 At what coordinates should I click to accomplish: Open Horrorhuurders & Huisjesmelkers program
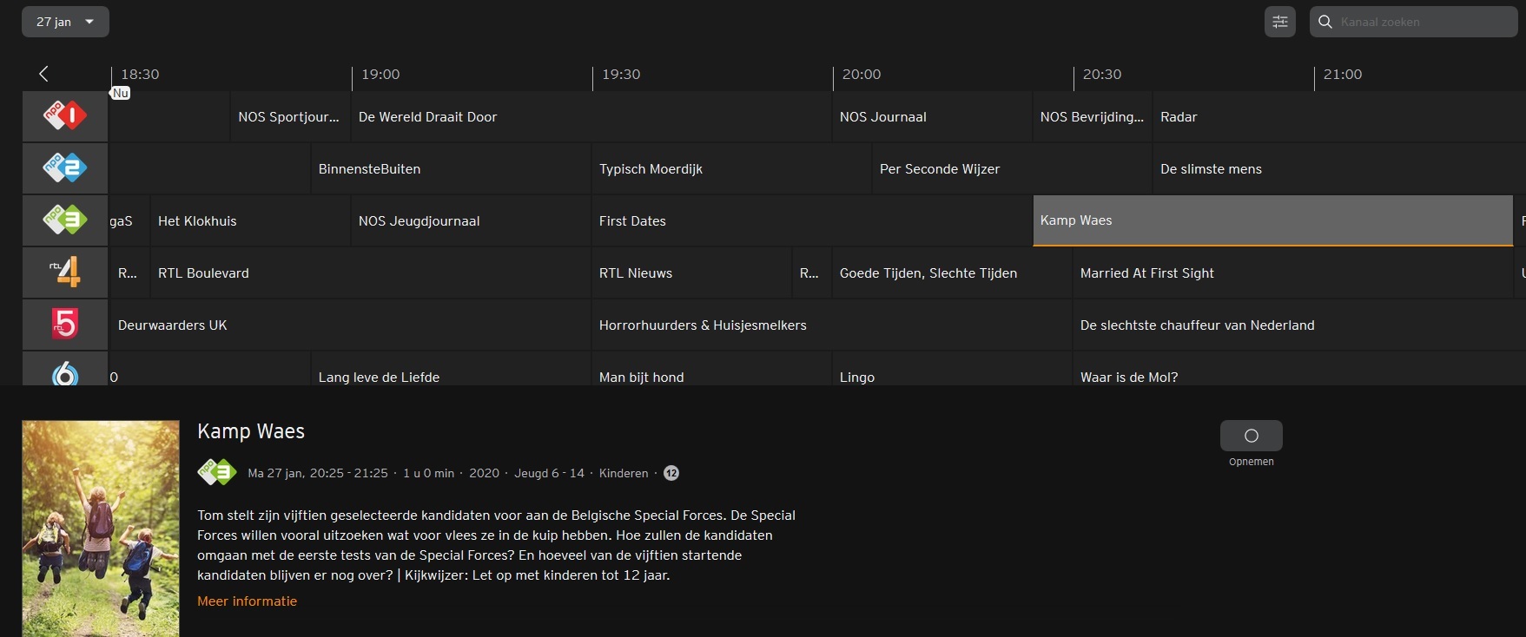(831, 325)
